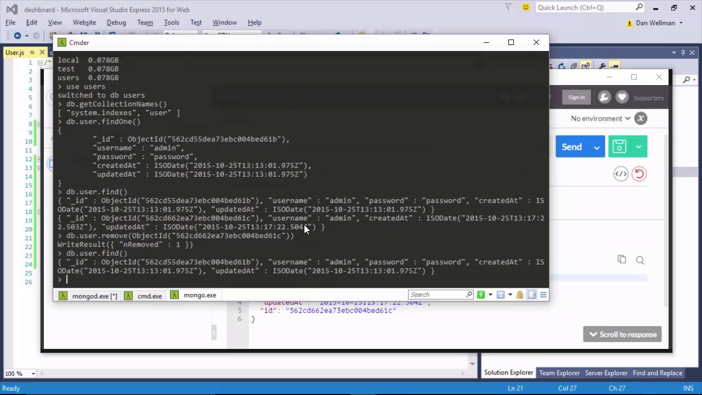Image resolution: width=702 pixels, height=395 pixels.
Task: Open the 100 % zoom dropdown
Action: coord(33,374)
